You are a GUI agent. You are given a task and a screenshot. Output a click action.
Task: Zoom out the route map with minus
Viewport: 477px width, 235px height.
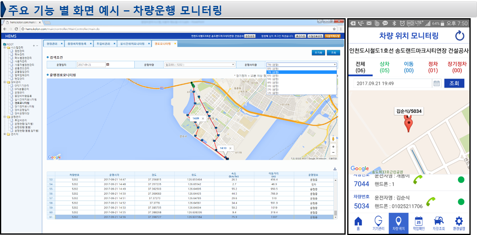(333, 153)
